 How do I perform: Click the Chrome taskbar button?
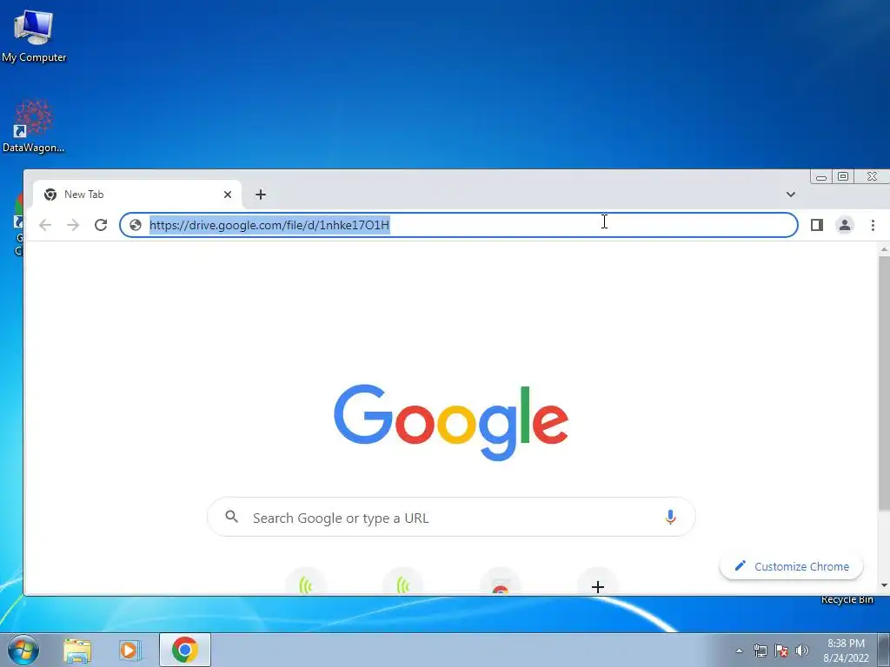tap(185, 650)
